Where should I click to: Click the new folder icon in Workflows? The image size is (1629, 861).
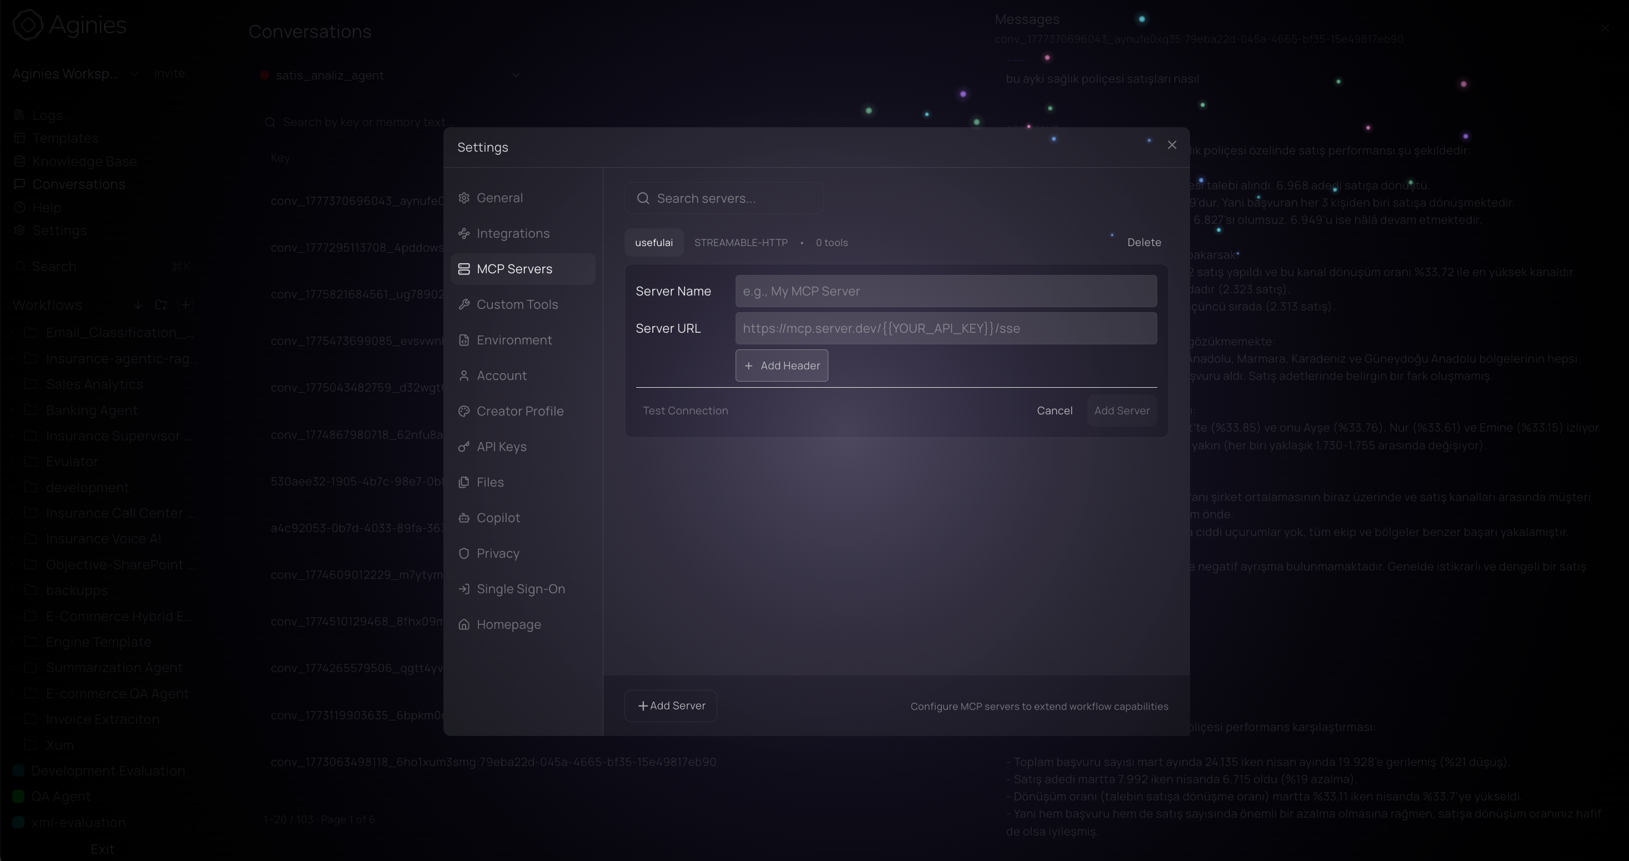pos(161,306)
